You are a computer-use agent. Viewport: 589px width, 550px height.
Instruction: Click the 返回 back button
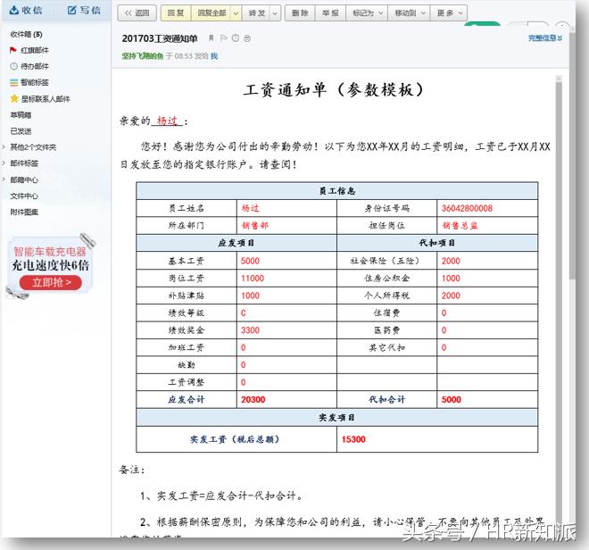click(137, 13)
